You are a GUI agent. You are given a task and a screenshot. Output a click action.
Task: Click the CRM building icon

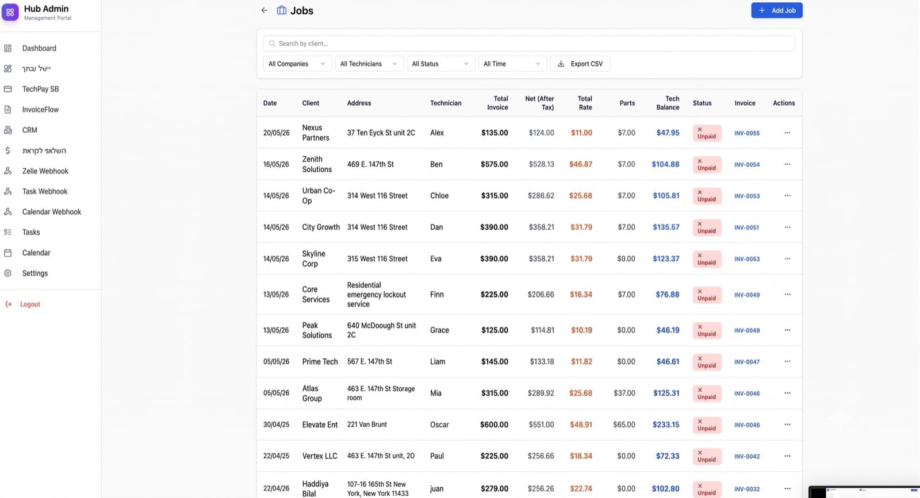coord(7,130)
